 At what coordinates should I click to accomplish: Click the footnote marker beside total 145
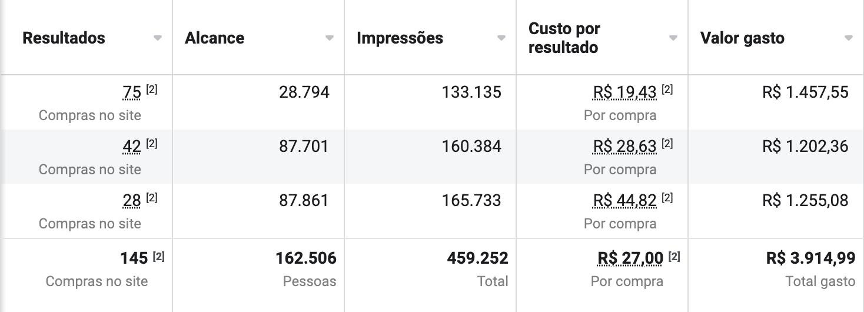click(x=158, y=256)
